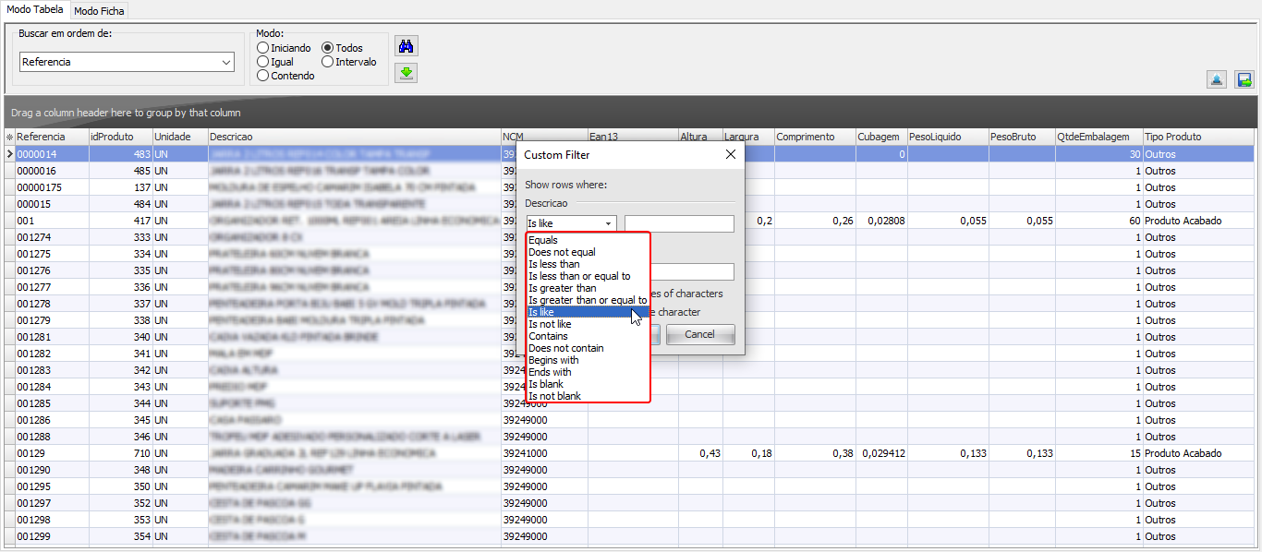Click the green down-arrow icon below binoculars
Screen dimensions: 1262x552
[406, 73]
